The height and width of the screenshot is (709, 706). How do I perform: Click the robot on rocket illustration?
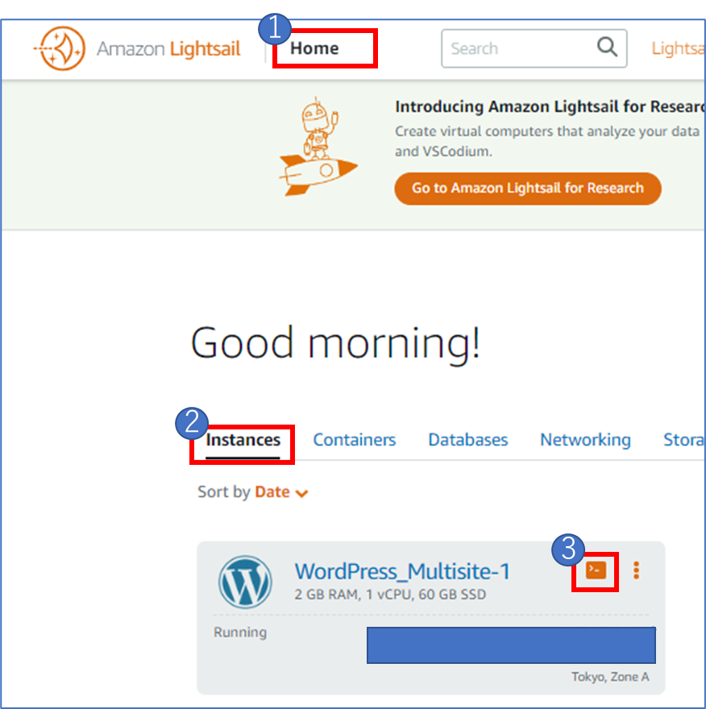pos(318,147)
